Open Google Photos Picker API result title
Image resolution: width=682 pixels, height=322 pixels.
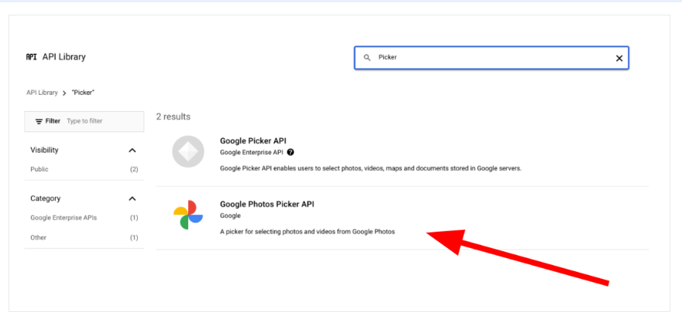click(x=267, y=204)
